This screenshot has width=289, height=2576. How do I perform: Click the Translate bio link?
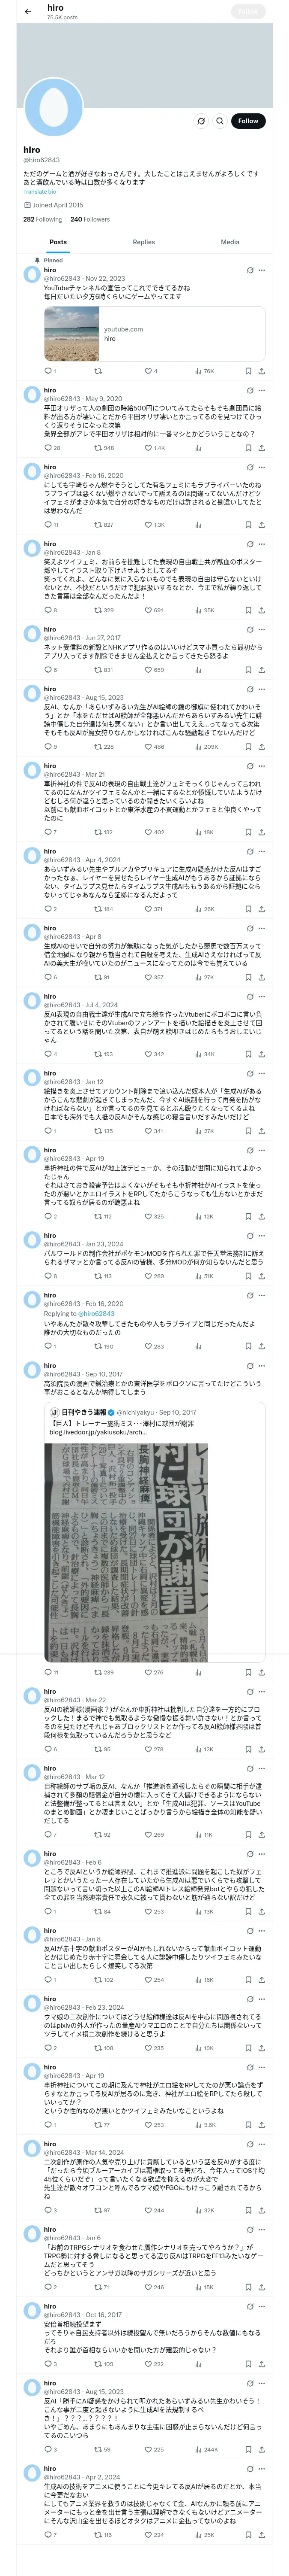[x=40, y=191]
